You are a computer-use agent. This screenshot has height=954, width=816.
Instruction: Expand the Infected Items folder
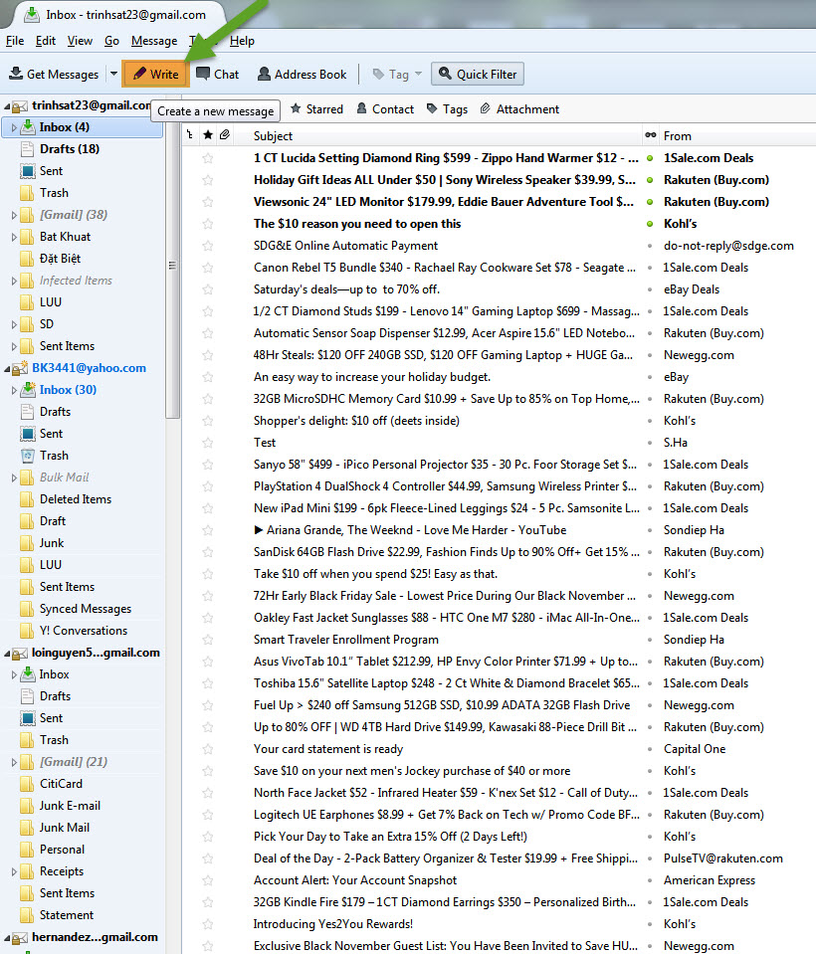click(x=13, y=281)
